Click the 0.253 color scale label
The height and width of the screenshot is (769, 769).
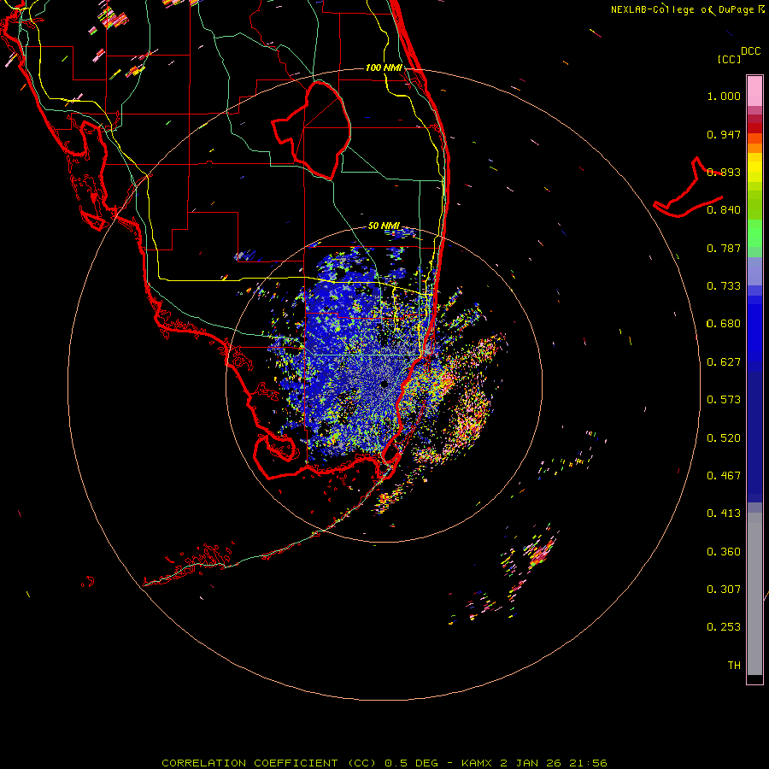click(x=724, y=627)
